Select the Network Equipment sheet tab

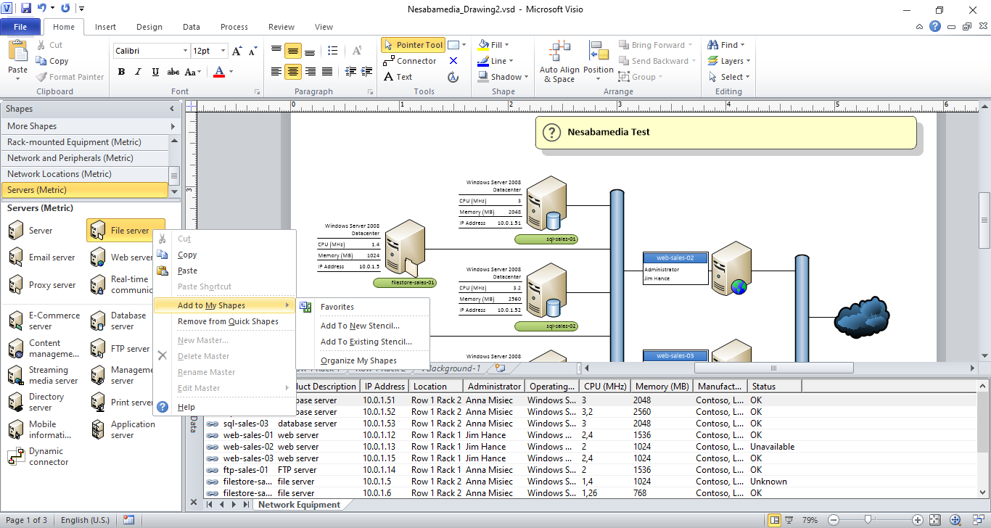(x=299, y=505)
